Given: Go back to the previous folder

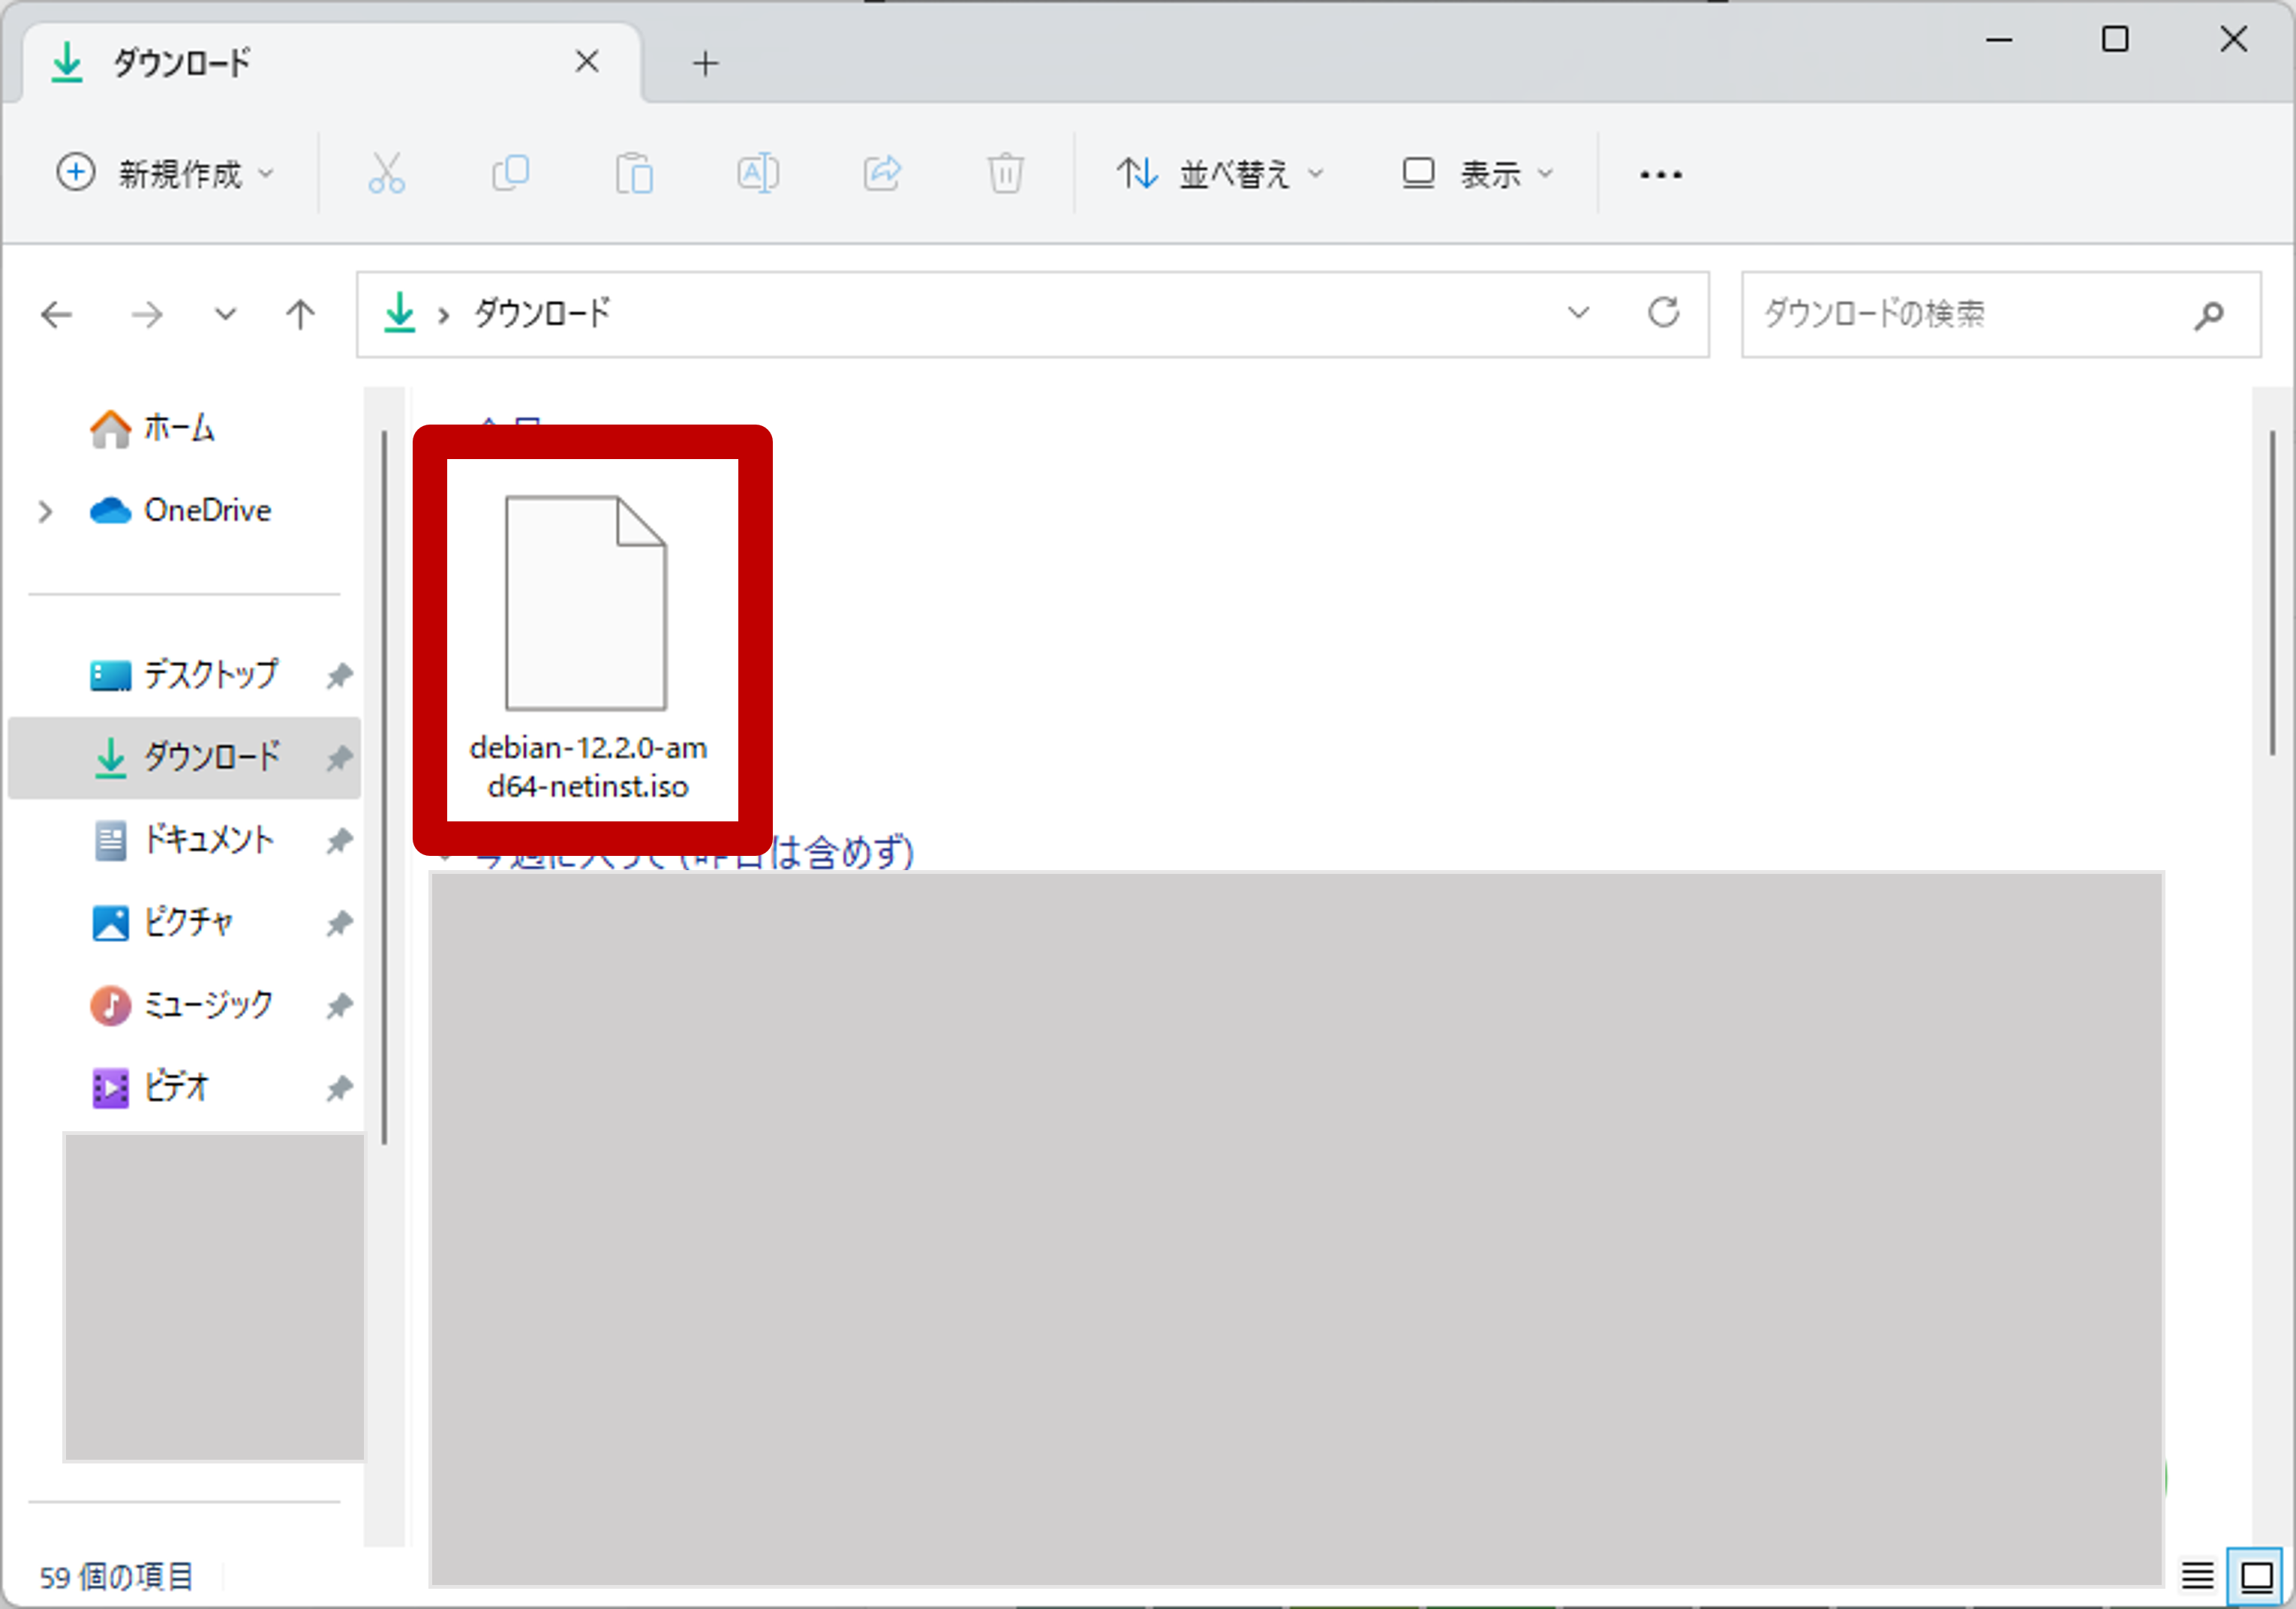Looking at the screenshot, I should [57, 313].
